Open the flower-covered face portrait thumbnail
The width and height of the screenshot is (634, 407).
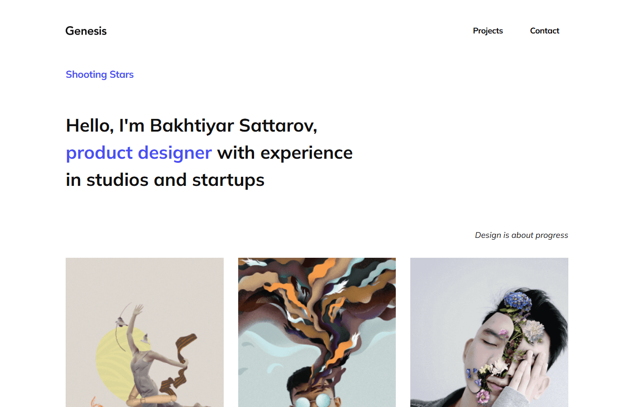point(489,332)
